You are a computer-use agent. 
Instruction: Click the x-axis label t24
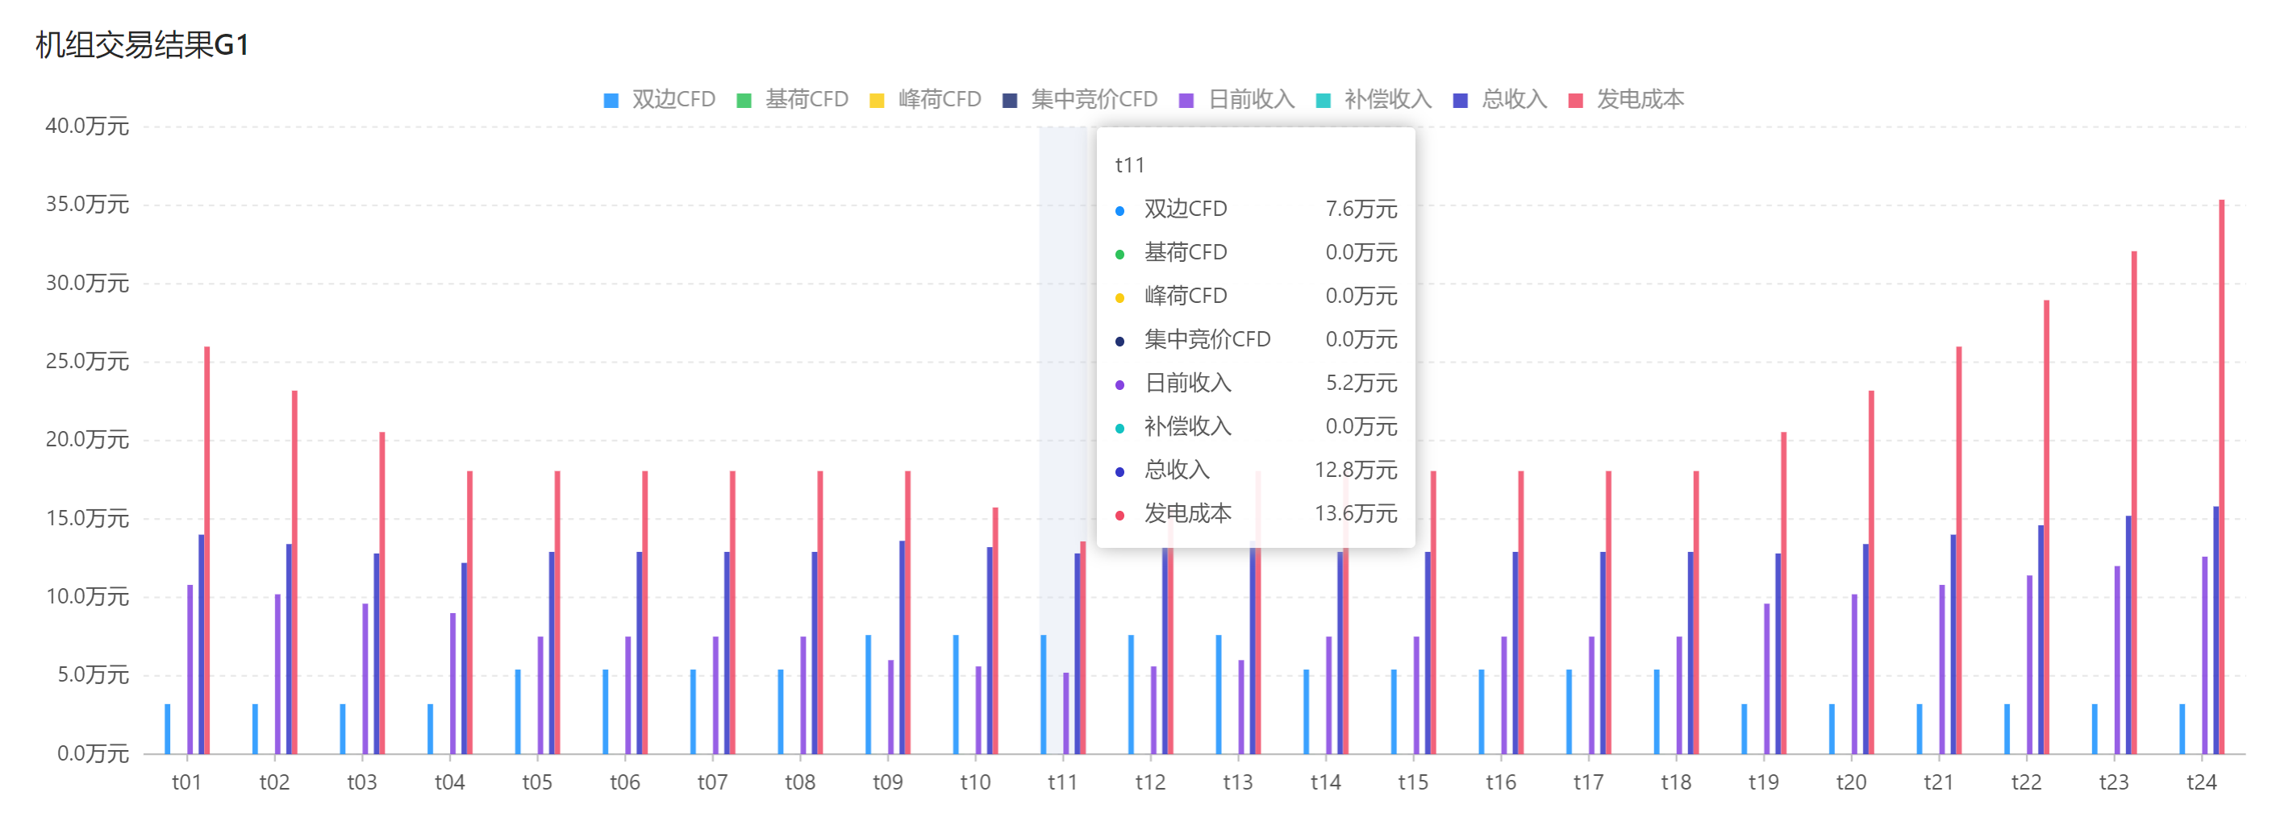point(2203,782)
